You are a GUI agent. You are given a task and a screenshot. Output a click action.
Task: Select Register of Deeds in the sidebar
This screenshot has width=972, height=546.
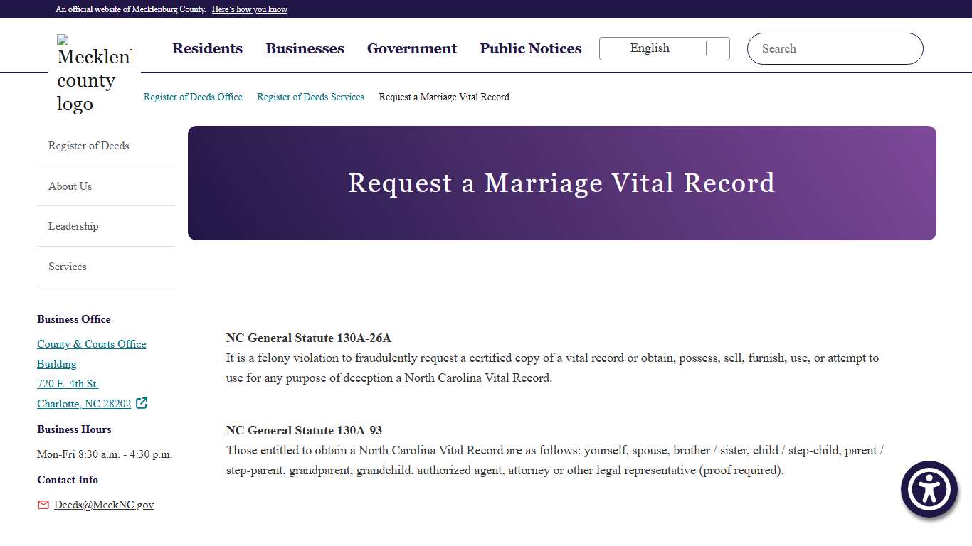tap(88, 146)
